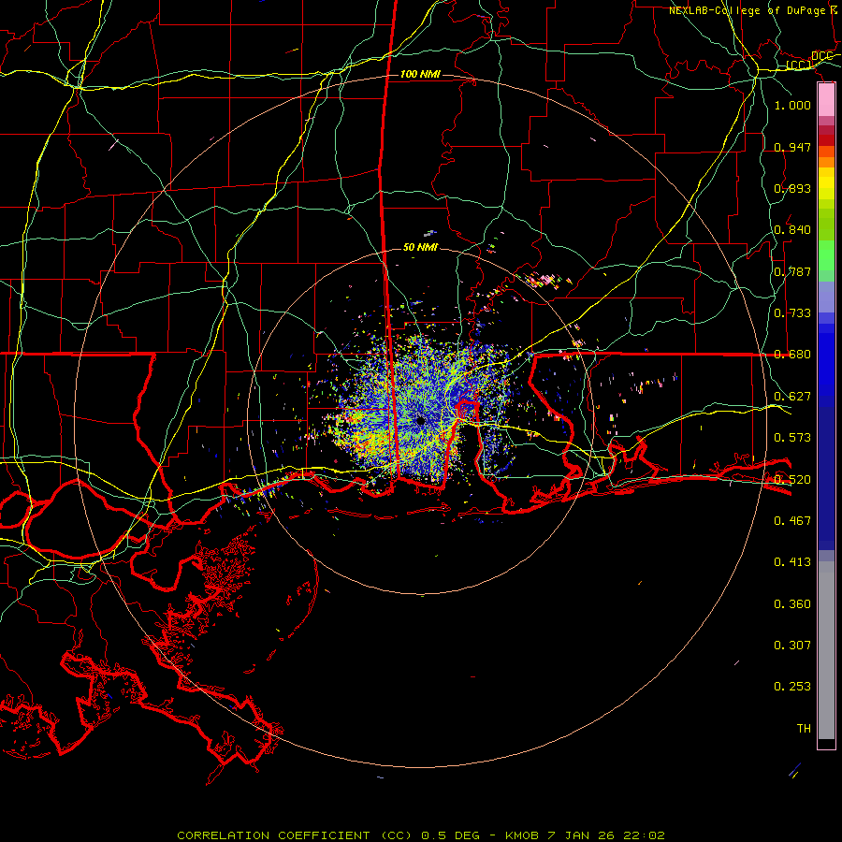Click the 50 NMI range ring label

point(420,247)
